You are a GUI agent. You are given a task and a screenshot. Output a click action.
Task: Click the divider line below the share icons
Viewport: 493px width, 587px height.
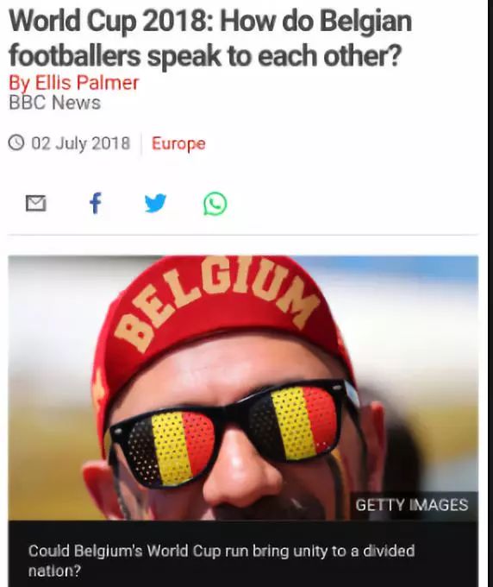click(243, 235)
